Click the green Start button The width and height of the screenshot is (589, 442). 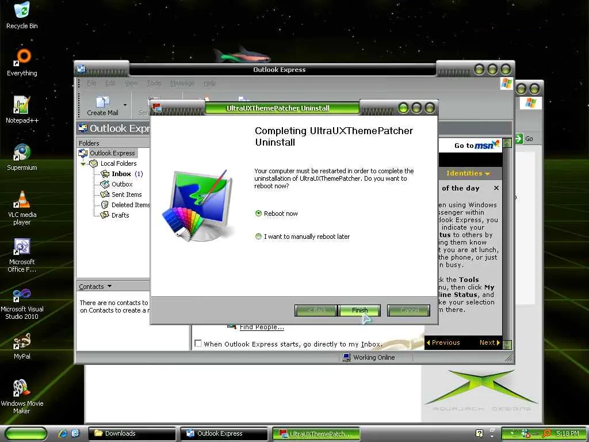pos(26,433)
